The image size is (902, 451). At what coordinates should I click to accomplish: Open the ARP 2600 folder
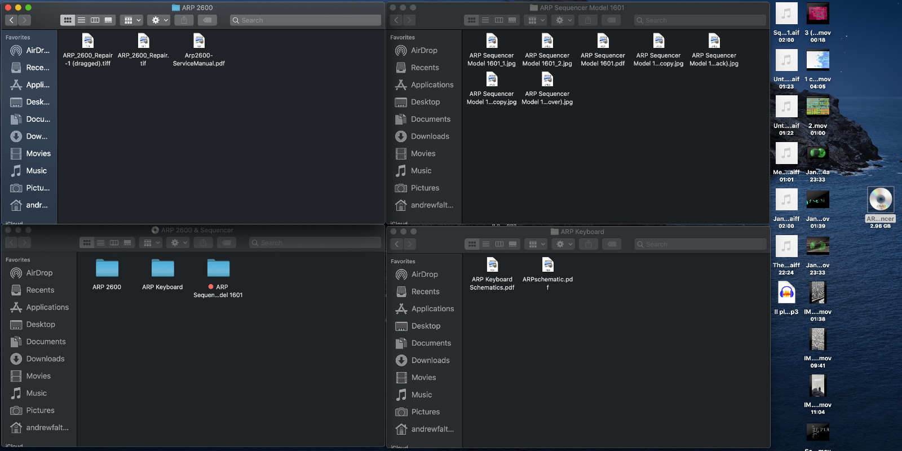(107, 275)
